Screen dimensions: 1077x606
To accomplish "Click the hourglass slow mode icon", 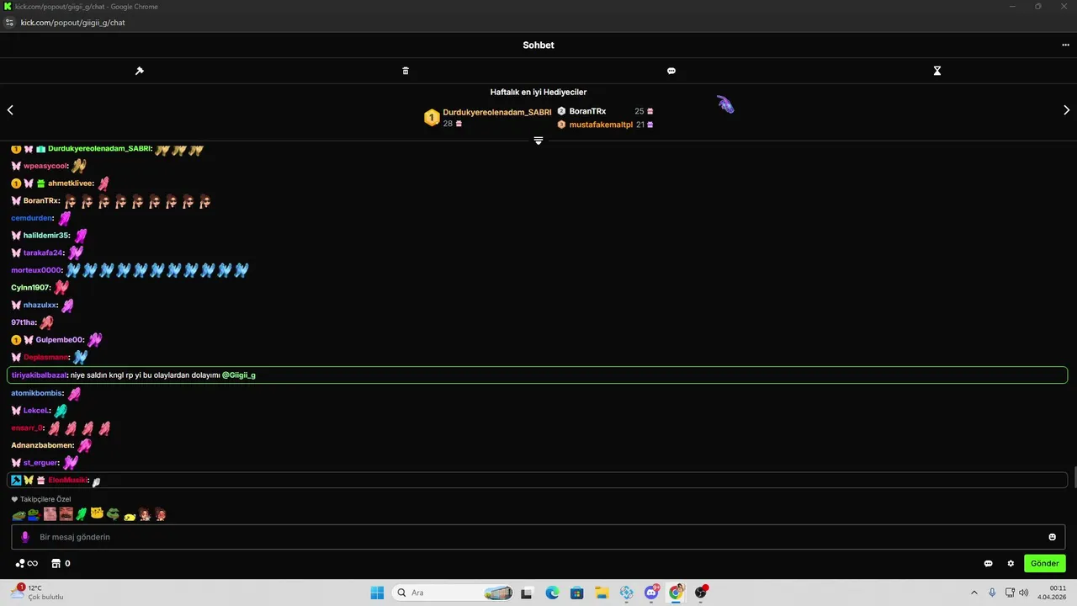I will click(x=936, y=71).
